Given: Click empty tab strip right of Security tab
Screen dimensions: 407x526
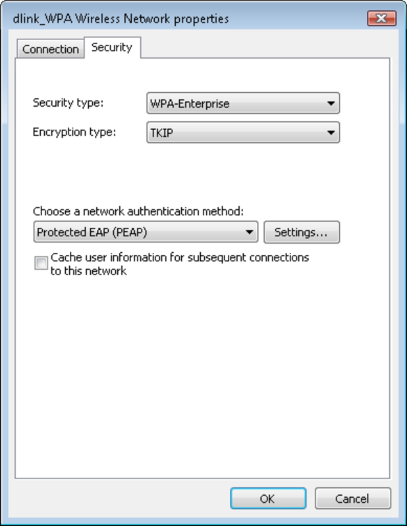Looking at the screenshot, I should point(263,48).
